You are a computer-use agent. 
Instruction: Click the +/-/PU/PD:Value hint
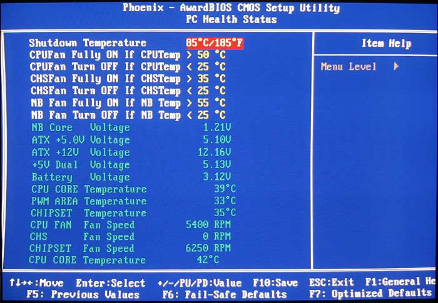(200, 284)
